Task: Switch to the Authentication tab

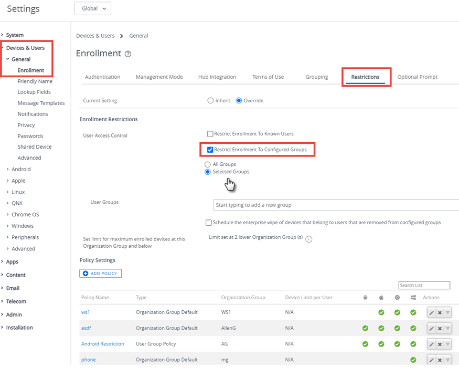Action: tap(102, 77)
